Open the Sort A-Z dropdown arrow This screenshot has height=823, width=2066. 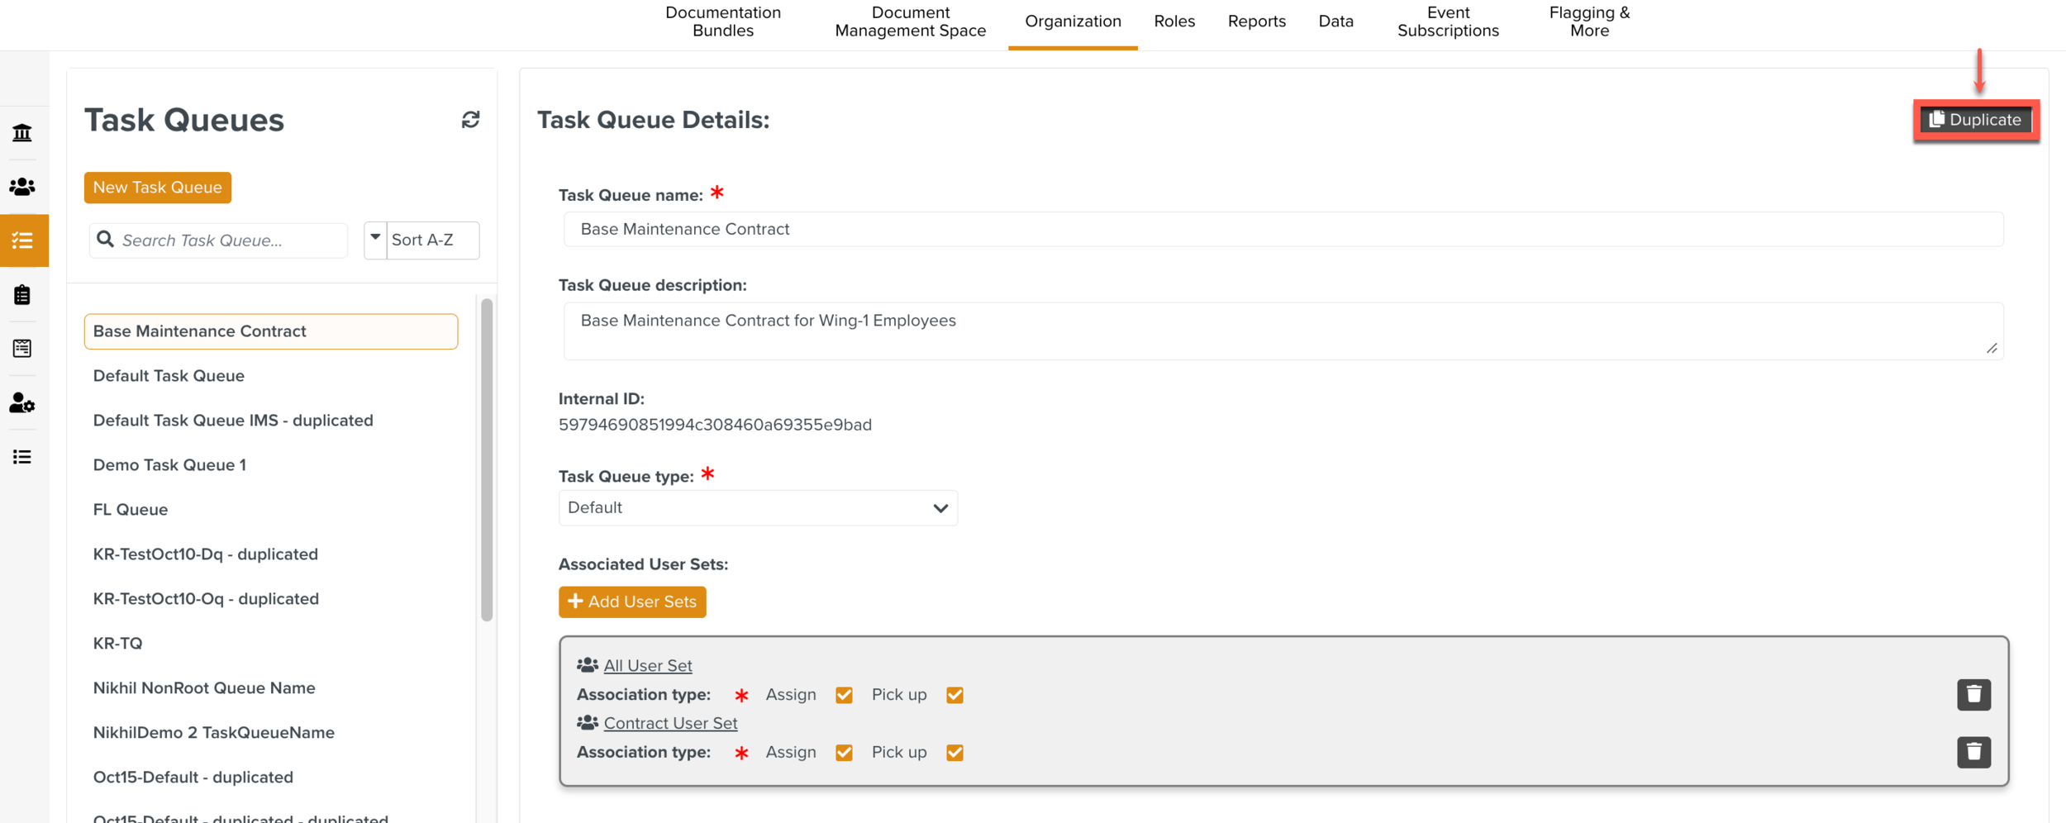pyautogui.click(x=375, y=240)
